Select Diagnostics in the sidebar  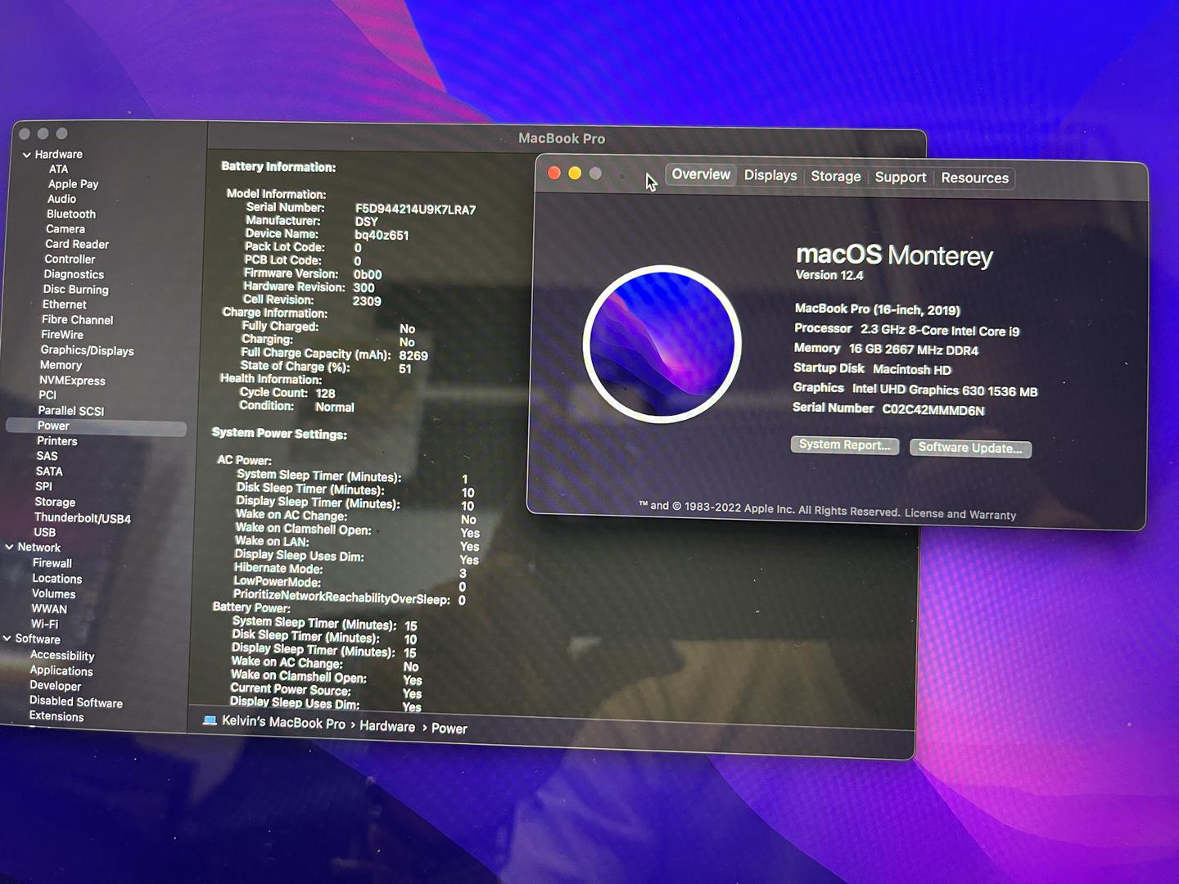click(74, 274)
